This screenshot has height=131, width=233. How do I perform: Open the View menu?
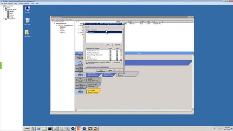[16, 4]
